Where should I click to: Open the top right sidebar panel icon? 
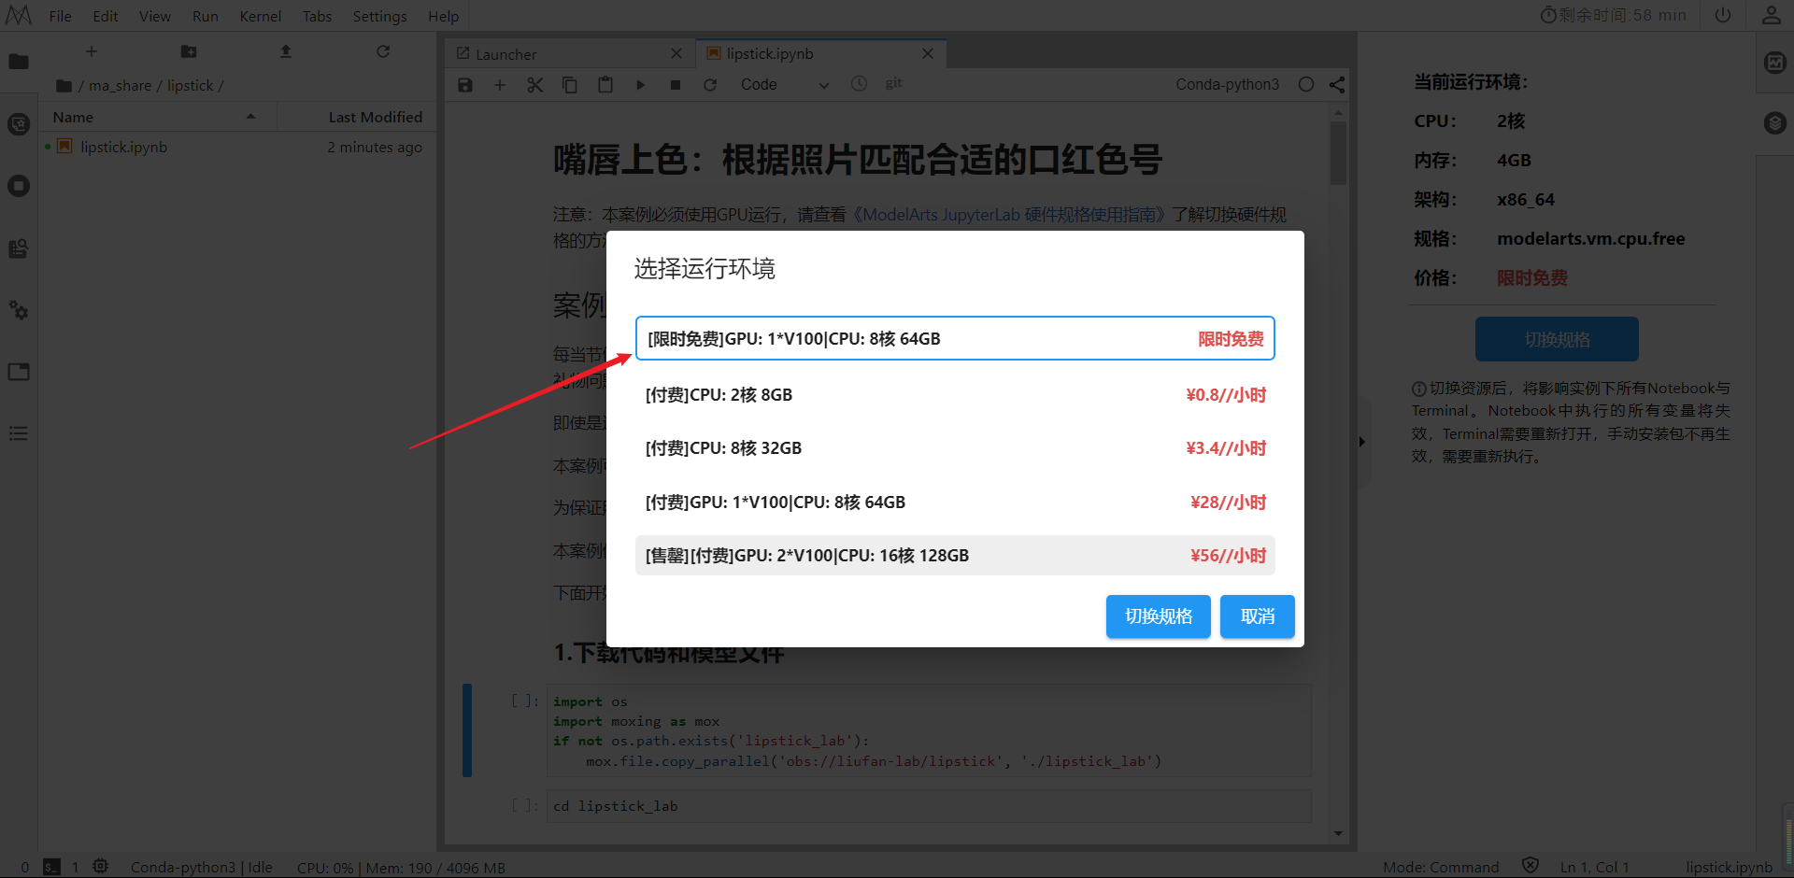[1775, 63]
